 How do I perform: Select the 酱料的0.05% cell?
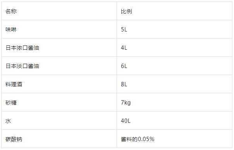pos(174,139)
